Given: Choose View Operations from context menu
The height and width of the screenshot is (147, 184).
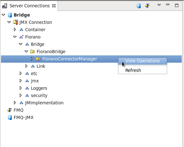Looking at the screenshot, I should point(143,61).
